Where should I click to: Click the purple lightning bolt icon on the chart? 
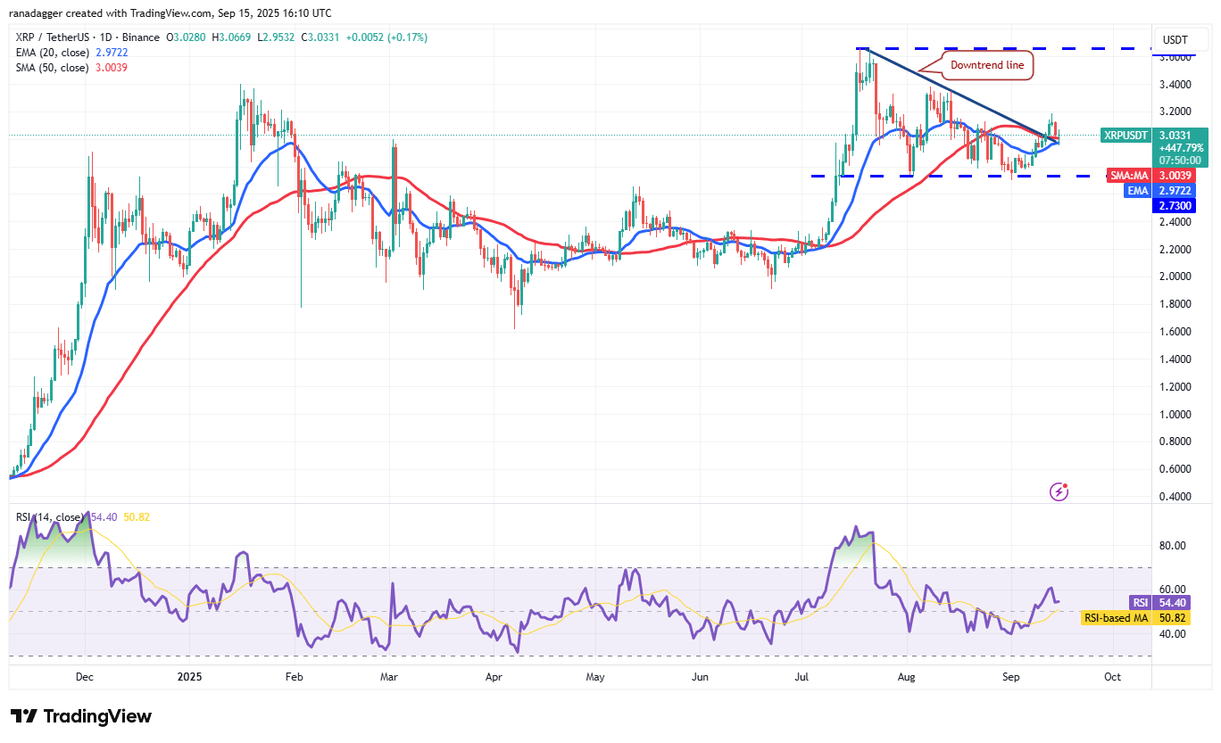click(x=1059, y=491)
